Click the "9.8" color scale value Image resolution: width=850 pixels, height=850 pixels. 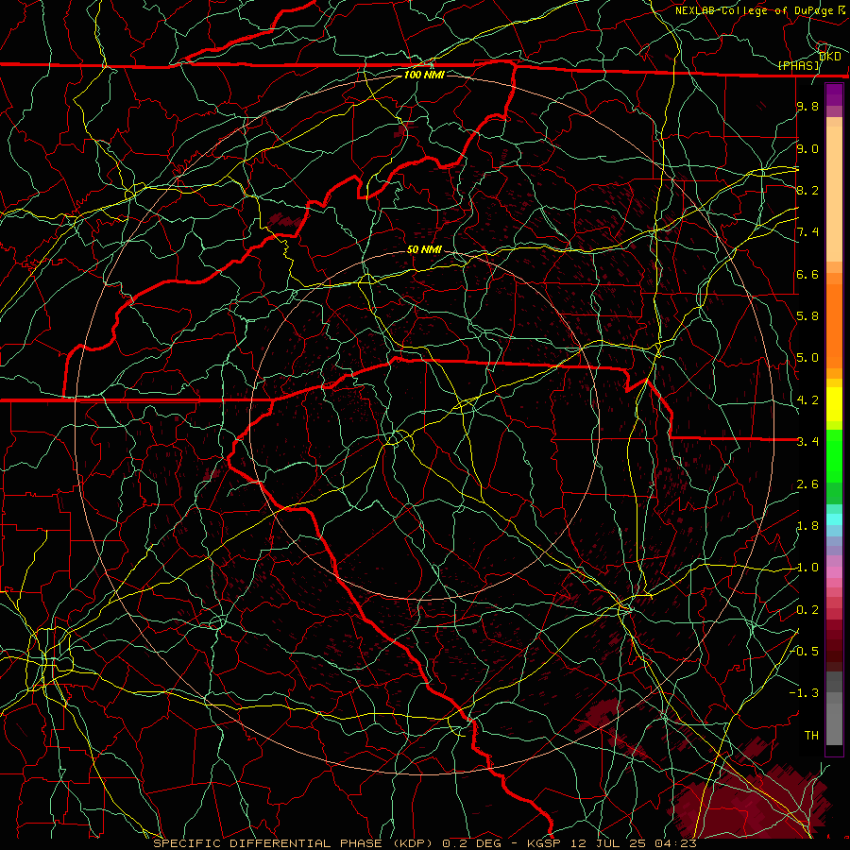click(807, 107)
